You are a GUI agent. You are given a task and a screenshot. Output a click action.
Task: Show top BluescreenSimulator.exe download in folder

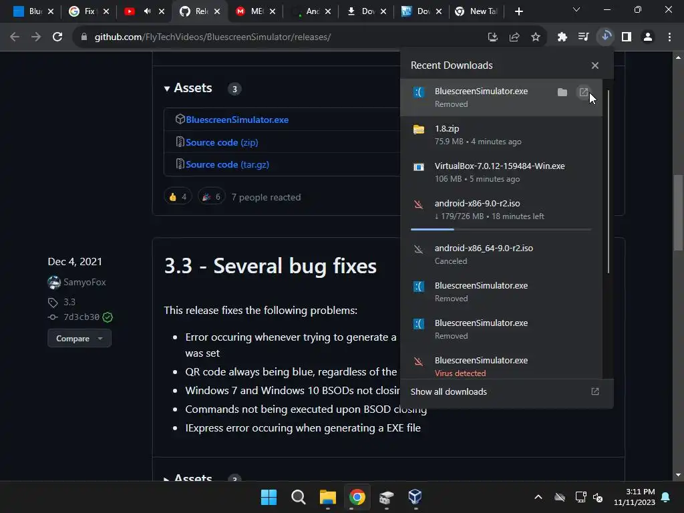tap(562, 92)
